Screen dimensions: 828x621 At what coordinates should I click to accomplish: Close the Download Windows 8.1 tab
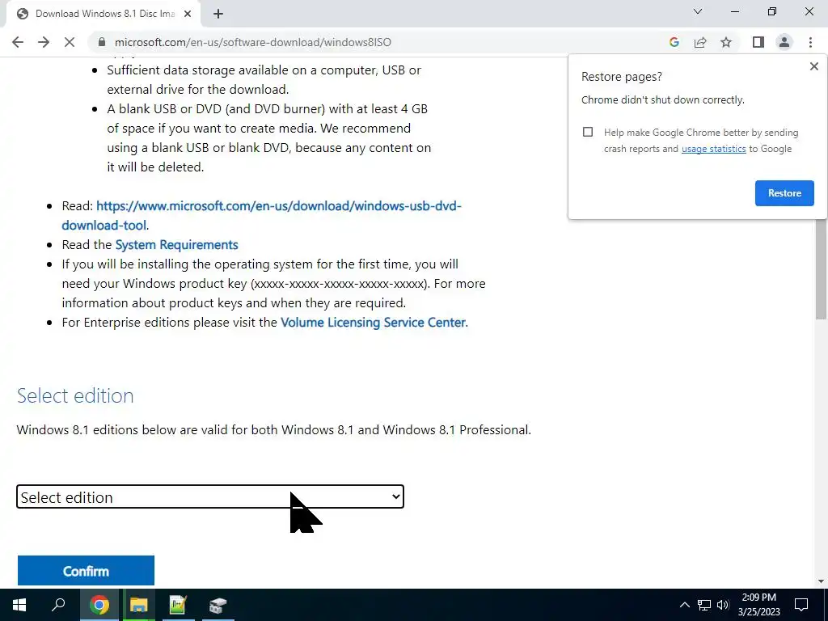[x=188, y=14]
